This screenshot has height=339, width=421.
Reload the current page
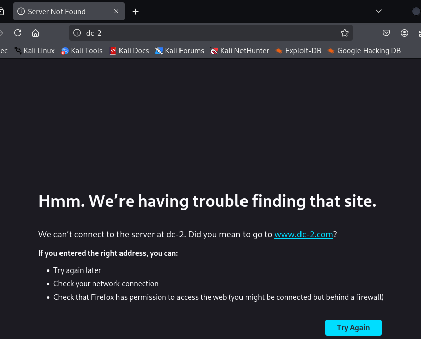[x=18, y=33]
